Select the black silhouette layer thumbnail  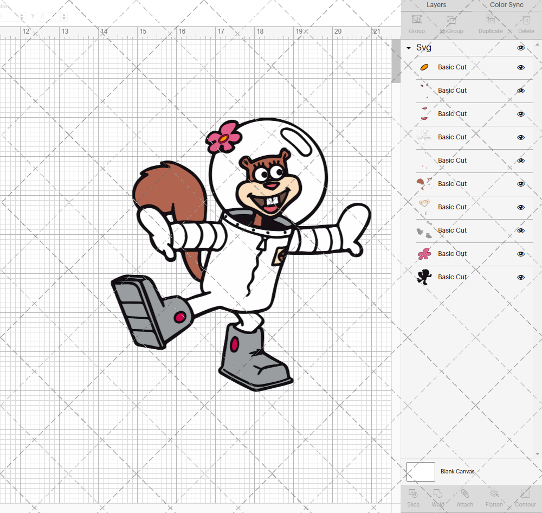click(x=424, y=277)
